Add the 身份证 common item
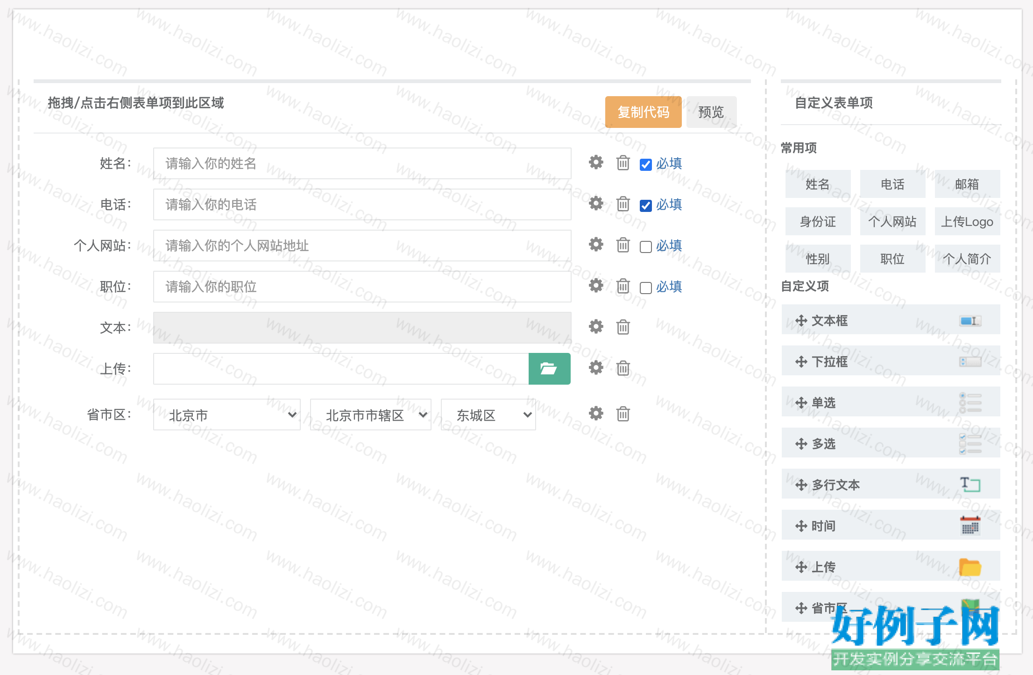This screenshot has height=675, width=1033. pyautogui.click(x=818, y=221)
